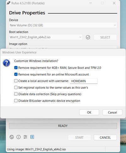Image resolution: width=126 pixels, height=153 pixels.
Task: Uncheck Remove requirement for 4GB+ RAM, Secure Boot
Action: (16, 68)
